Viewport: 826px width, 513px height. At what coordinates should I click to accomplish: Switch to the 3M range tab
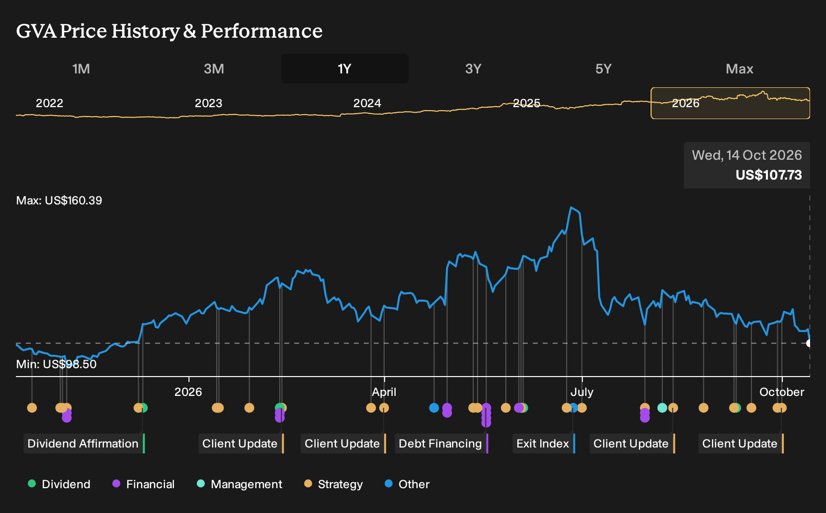tap(214, 68)
